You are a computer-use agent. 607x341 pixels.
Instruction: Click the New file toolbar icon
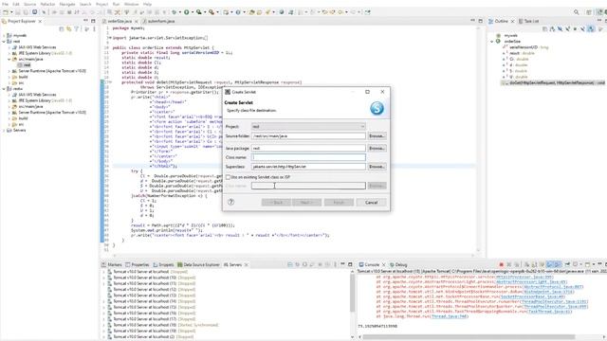click(6, 12)
